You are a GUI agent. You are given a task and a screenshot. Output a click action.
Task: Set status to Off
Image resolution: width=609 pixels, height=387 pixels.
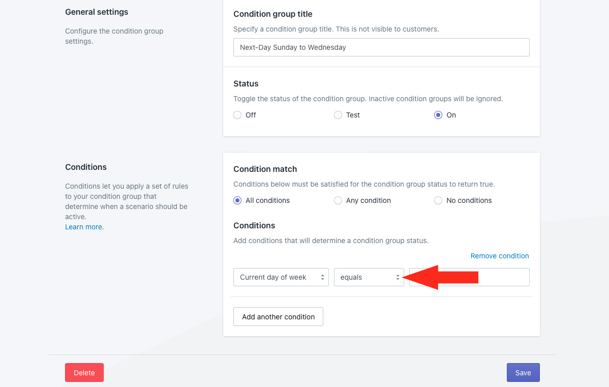(x=237, y=115)
